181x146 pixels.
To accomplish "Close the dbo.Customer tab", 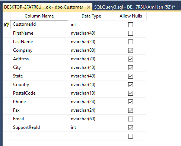I will pos(89,7).
